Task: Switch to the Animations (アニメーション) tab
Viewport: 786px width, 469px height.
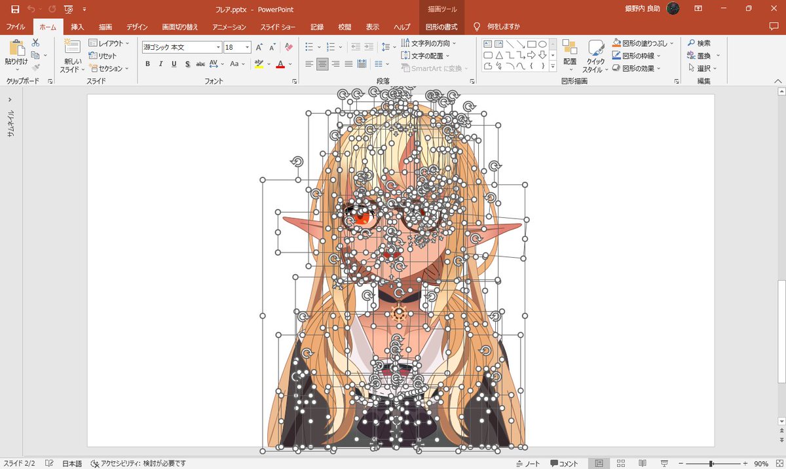Action: point(229,27)
